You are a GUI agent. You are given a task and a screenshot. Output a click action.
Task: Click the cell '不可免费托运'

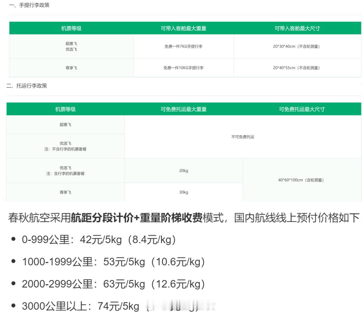click(x=243, y=137)
